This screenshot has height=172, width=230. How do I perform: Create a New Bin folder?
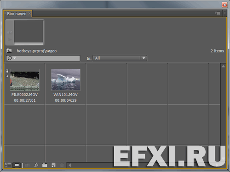tap(45, 165)
